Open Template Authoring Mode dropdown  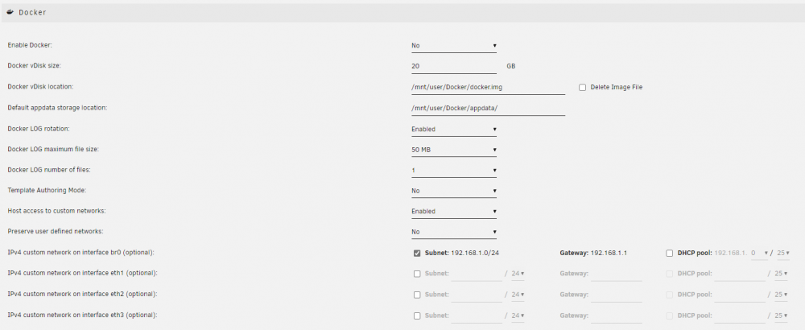(454, 191)
